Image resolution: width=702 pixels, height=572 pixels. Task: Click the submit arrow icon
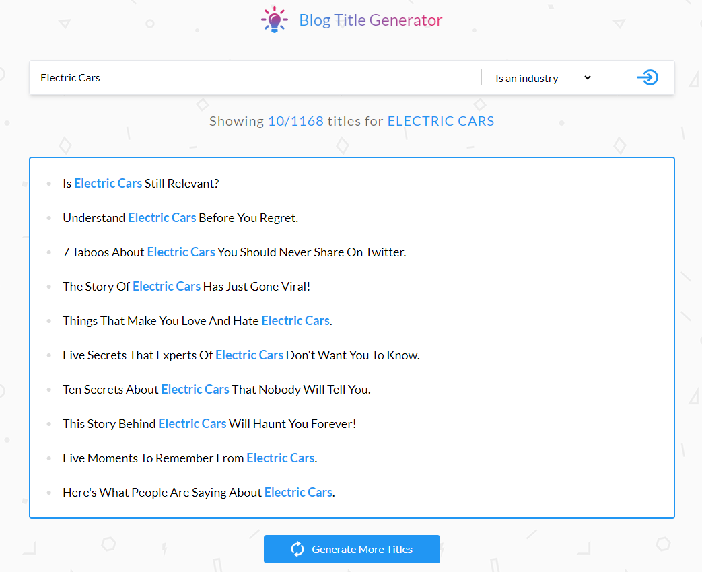647,77
